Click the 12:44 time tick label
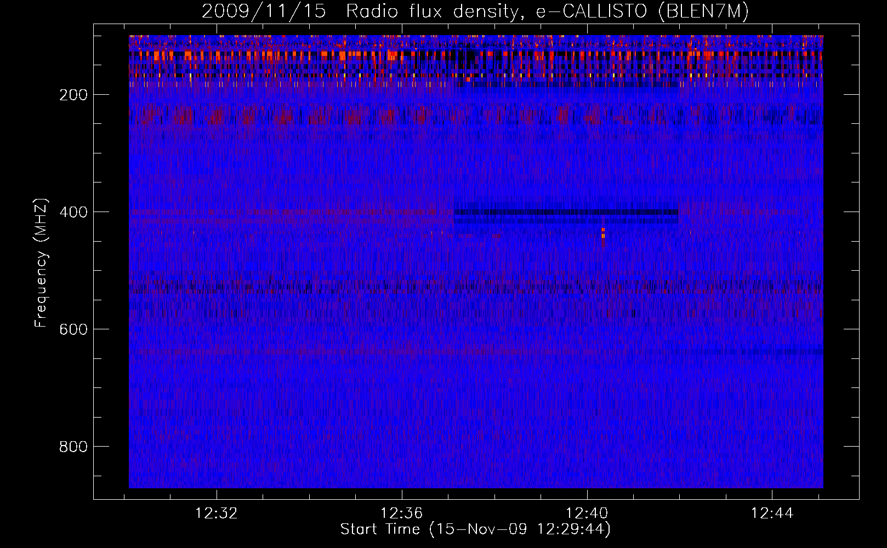This screenshot has width=887, height=548. tap(772, 513)
